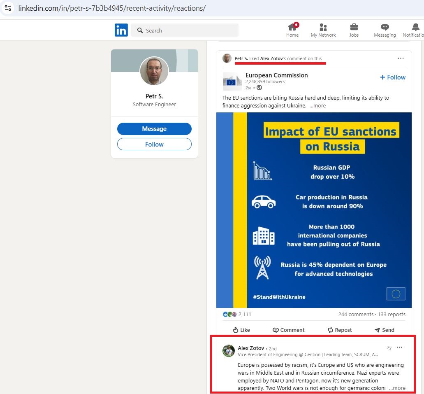Viewport: 424px width, 394px height.
Task: Click the post public visibility globe icon
Action: 259,87
